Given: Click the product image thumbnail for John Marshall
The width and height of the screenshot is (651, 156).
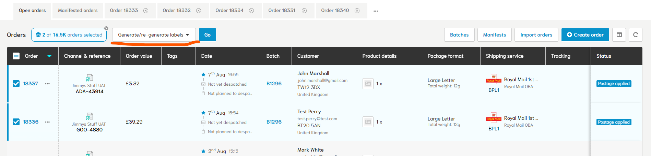Looking at the screenshot, I should tap(368, 84).
